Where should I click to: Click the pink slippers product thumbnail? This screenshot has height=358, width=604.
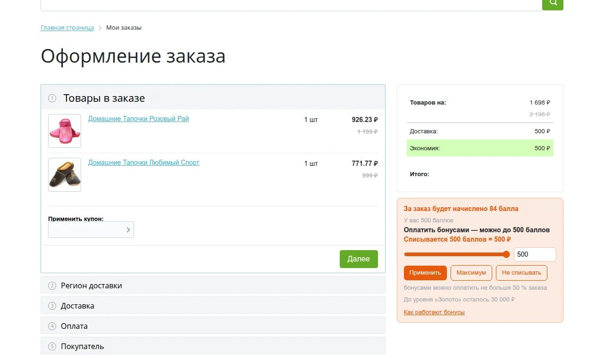click(65, 131)
